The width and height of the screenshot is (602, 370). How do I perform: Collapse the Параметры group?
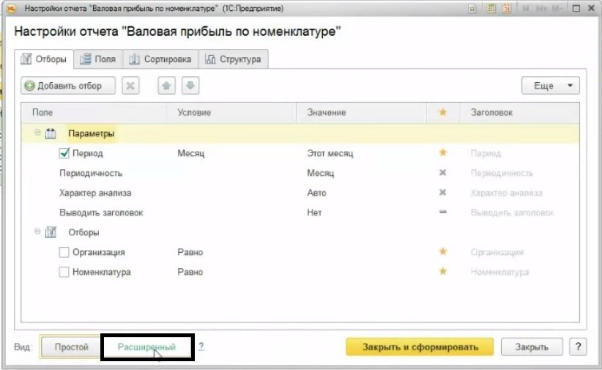tap(35, 133)
